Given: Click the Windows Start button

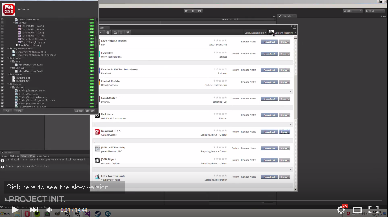Looking at the screenshot, I should 5,213.
